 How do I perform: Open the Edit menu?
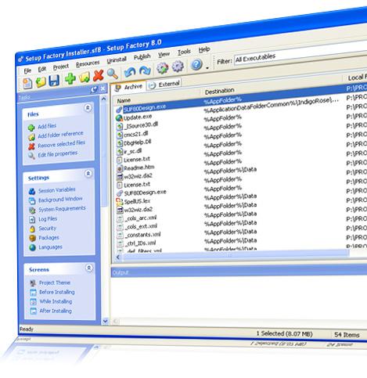42,69
